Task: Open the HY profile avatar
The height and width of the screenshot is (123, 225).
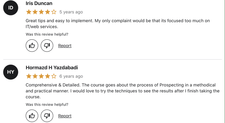Action: point(11,72)
